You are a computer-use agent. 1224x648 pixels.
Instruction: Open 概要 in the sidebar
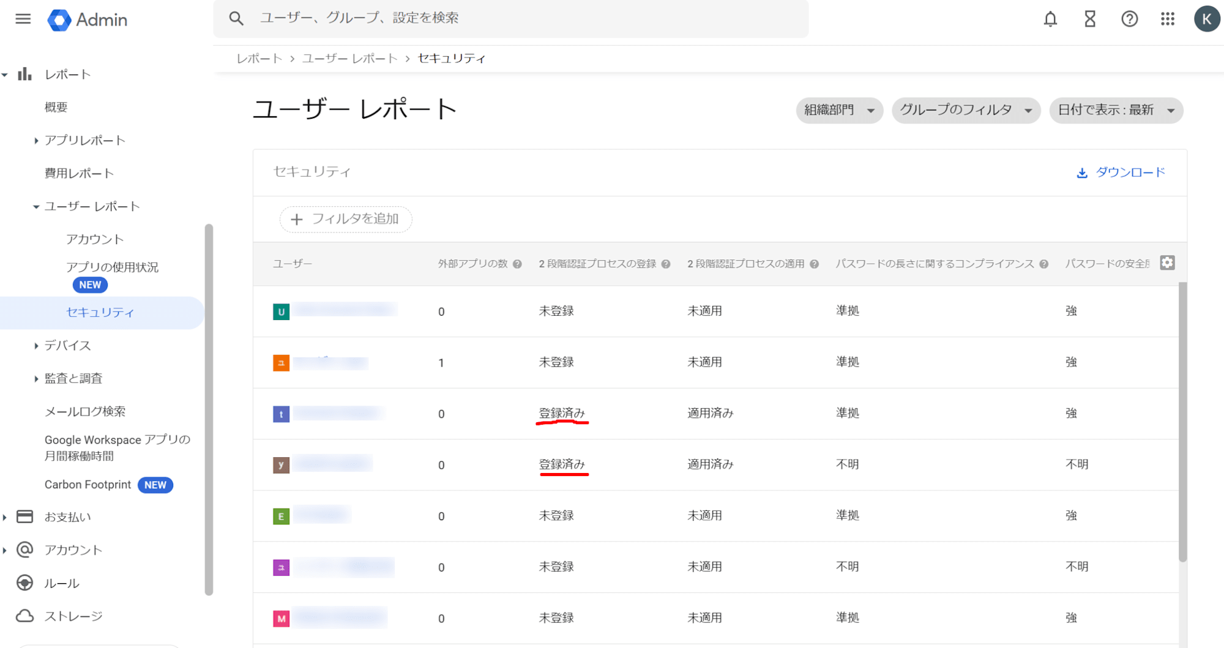point(56,107)
